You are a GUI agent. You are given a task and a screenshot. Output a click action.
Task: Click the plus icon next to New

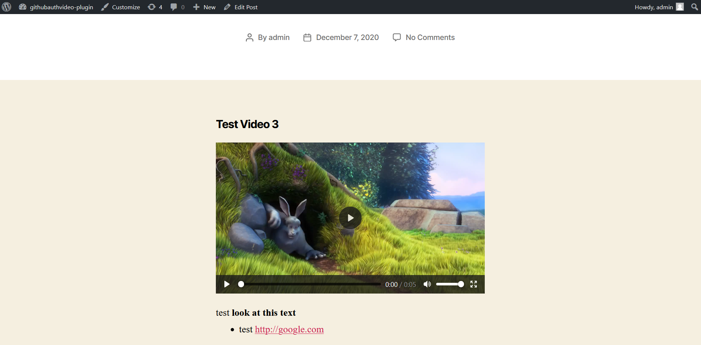coord(196,7)
